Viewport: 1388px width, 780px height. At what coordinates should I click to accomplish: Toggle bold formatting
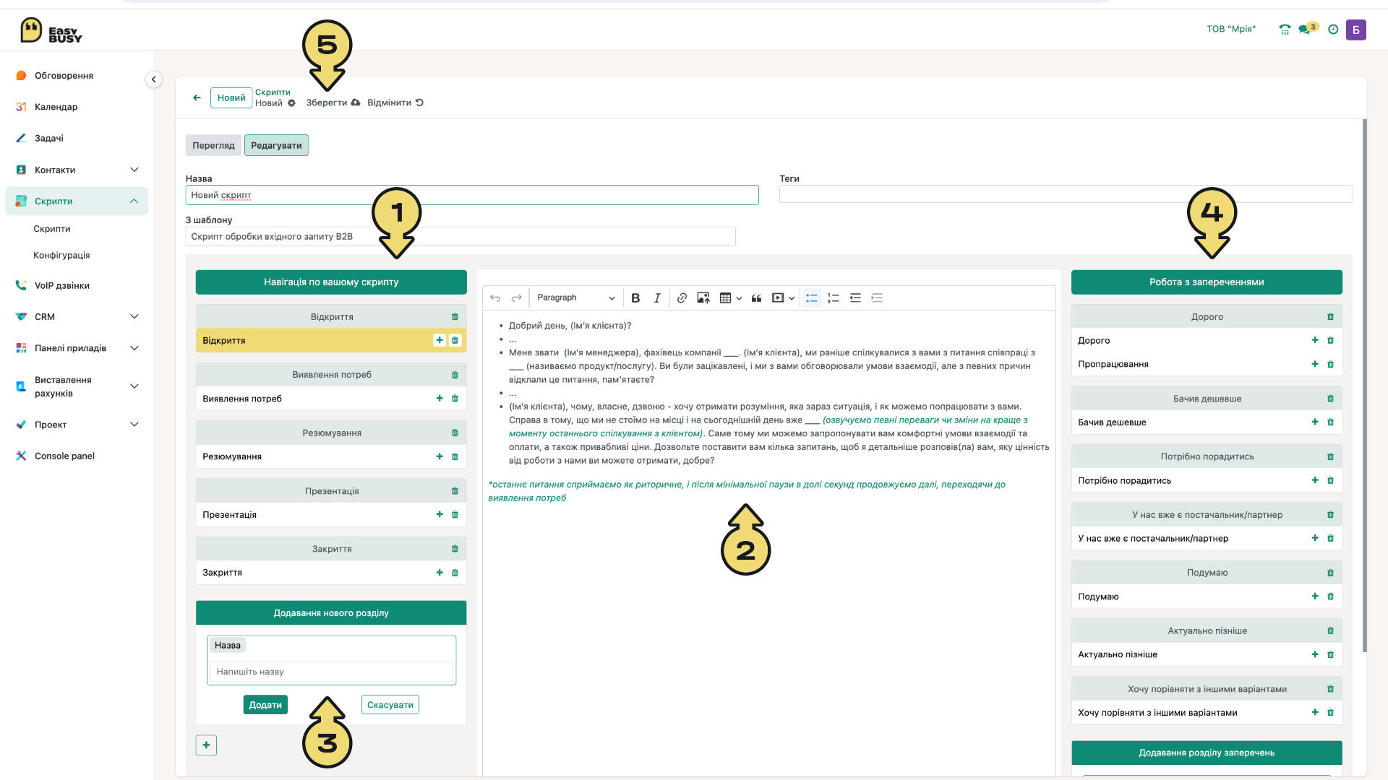(x=635, y=298)
